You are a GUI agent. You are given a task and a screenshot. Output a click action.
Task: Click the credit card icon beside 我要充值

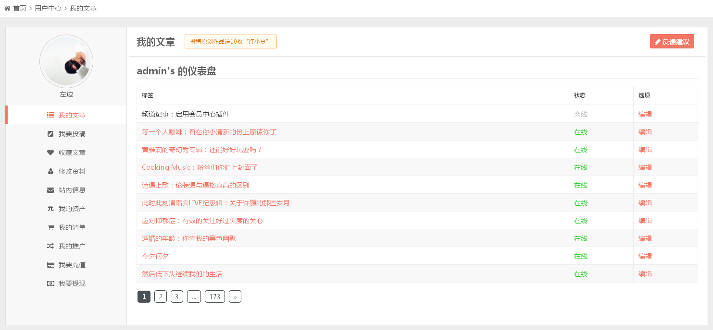click(50, 265)
